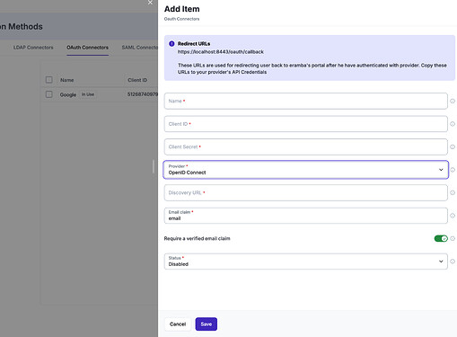Screen dimensions: 457x337
Task: Click the help icon next to Email claim
Action: [453, 216]
